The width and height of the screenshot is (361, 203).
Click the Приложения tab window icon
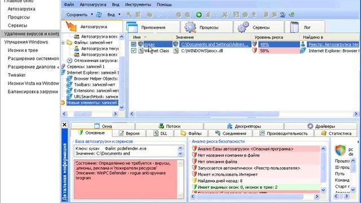click(x=132, y=27)
